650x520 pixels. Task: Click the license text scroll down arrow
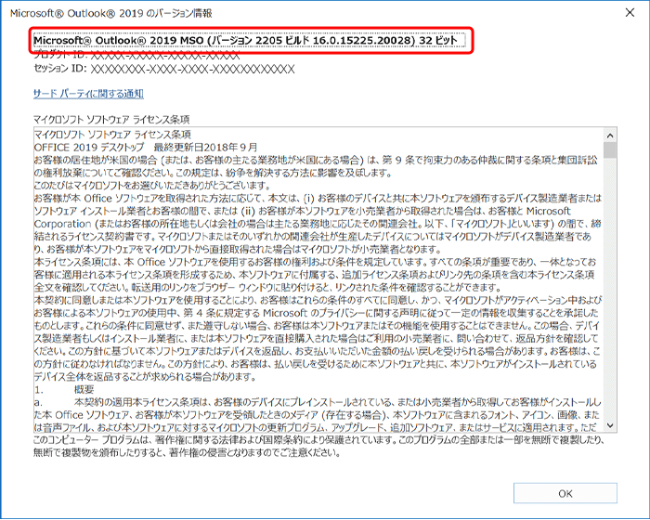click(610, 425)
